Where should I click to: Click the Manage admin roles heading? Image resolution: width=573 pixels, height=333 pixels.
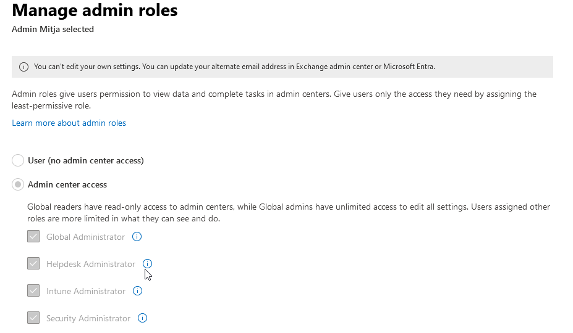[95, 10]
